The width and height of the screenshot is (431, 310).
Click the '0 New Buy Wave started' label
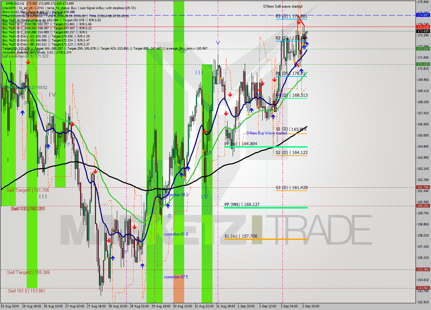266,133
